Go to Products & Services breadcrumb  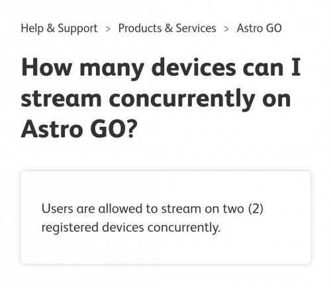[167, 28]
